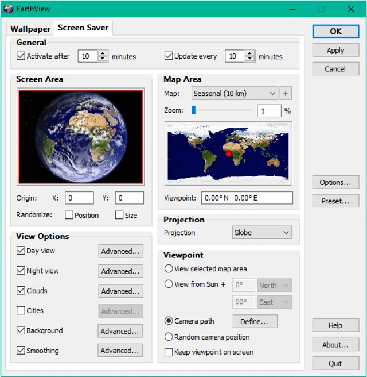
Task: Toggle the Smoothing checkbox
Action: (x=21, y=351)
